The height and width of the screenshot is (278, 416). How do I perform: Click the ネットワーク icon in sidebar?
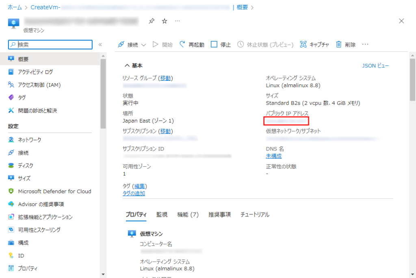tap(11, 140)
